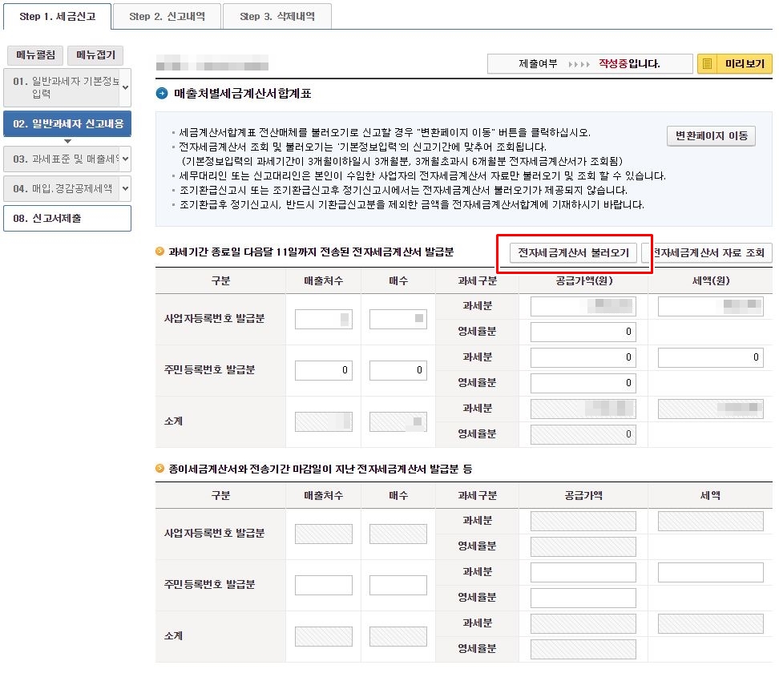Click electronic 사업자등록번호 영세율분 공급가액 field
Viewport: 779px width, 673px height.
(583, 332)
